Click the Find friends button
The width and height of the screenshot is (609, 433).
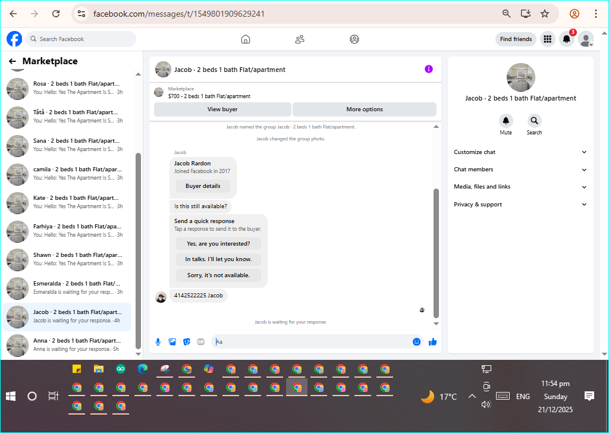(x=516, y=39)
